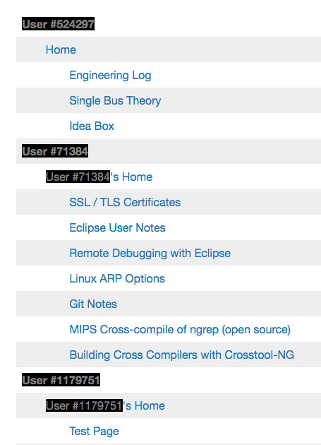Open the User #1179751's Home link
The width and height of the screenshot is (321, 445).
[105, 405]
